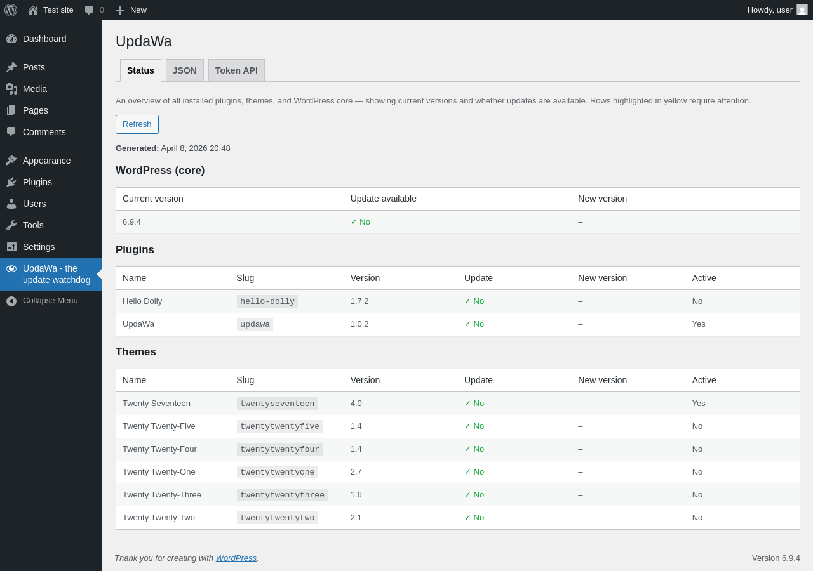Open the Test site home icon

(33, 10)
